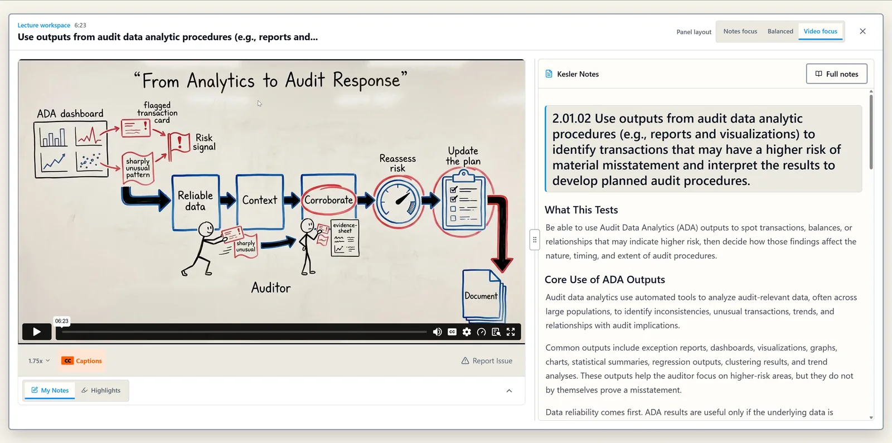Image resolution: width=892 pixels, height=443 pixels.
Task: Click the 'Core Use of ADA Outputs' heading
Action: [605, 280]
